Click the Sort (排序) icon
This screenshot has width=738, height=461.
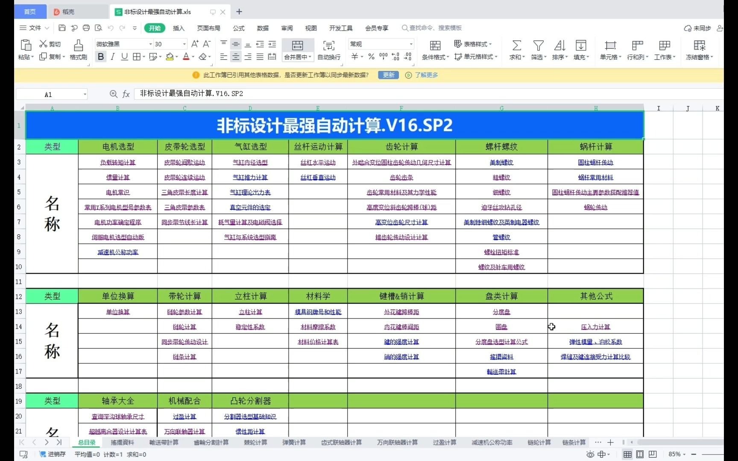[x=559, y=45]
